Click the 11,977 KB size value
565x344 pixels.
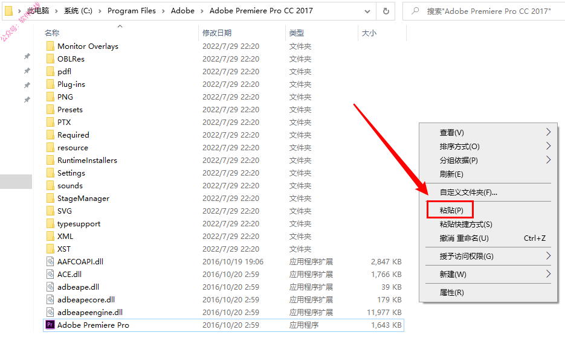coord(384,313)
